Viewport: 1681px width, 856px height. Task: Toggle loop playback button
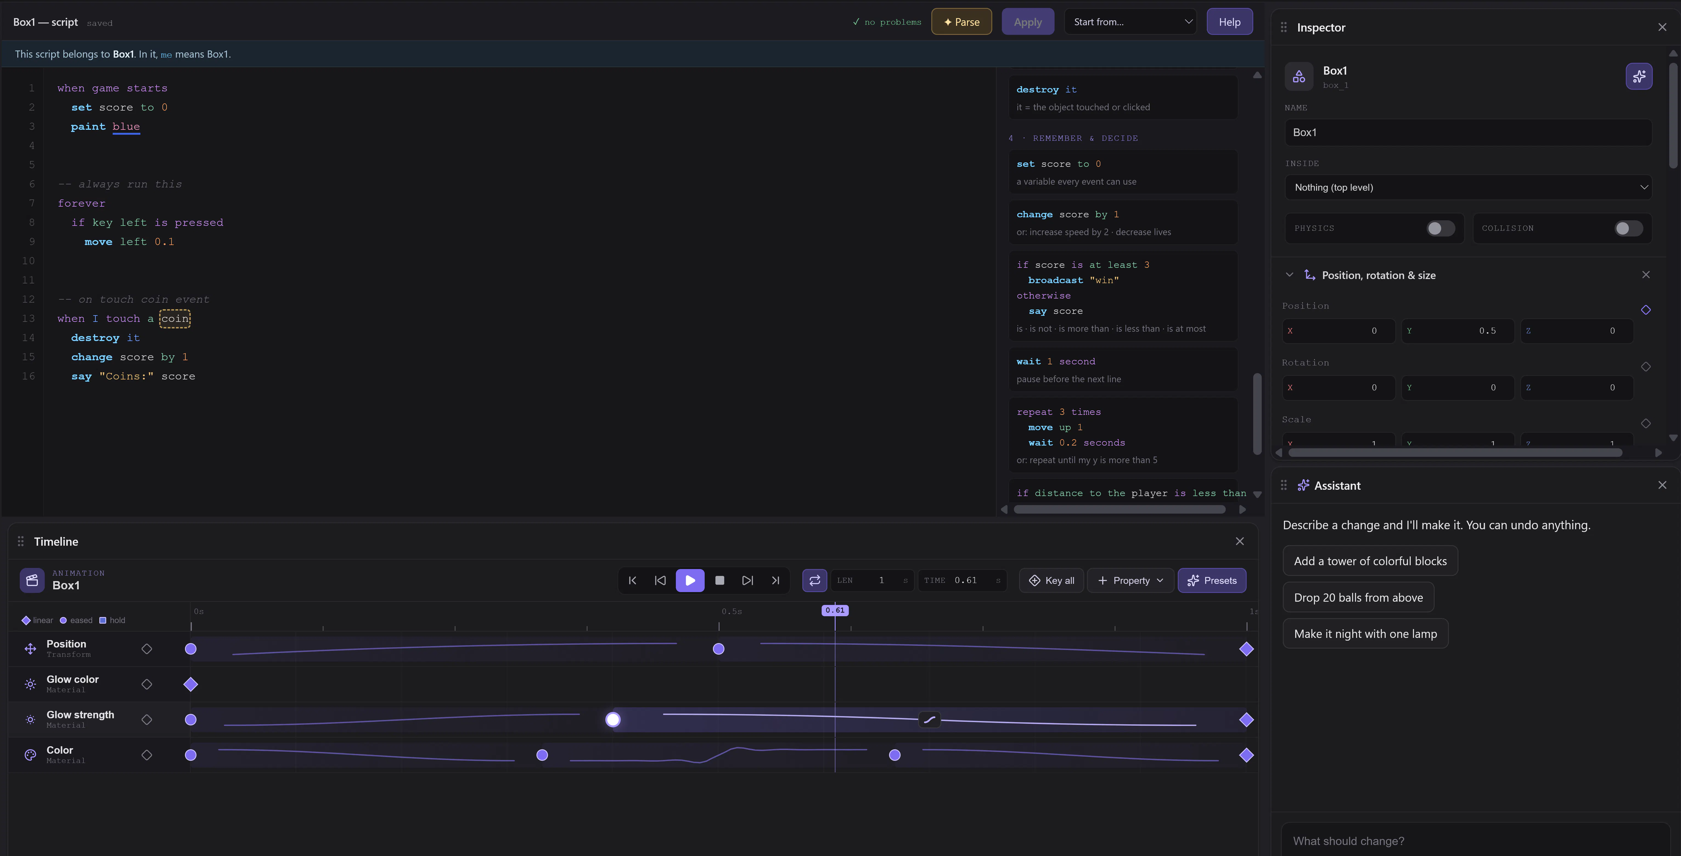[x=814, y=580]
